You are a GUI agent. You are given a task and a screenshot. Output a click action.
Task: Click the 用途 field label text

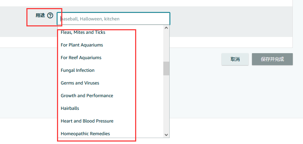click(x=40, y=15)
